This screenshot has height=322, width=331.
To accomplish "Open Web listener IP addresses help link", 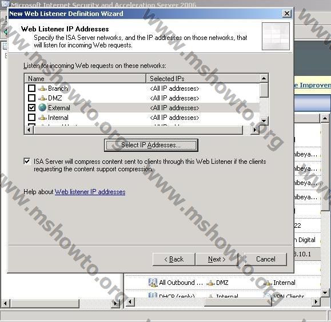I will 90,192.
